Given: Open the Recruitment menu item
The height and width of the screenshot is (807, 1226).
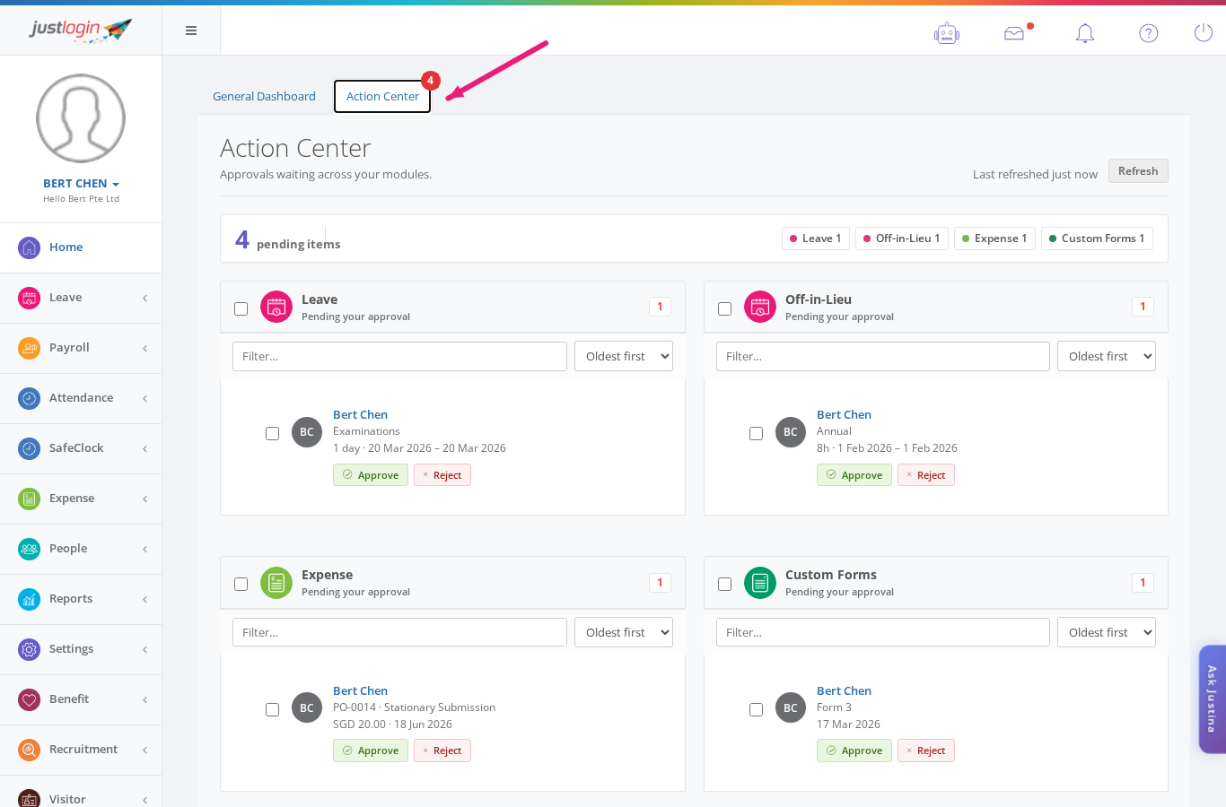Looking at the screenshot, I should 81,750.
